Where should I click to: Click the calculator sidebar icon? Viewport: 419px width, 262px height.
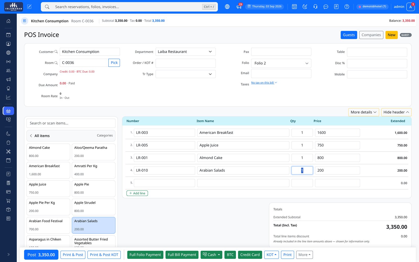8,183
